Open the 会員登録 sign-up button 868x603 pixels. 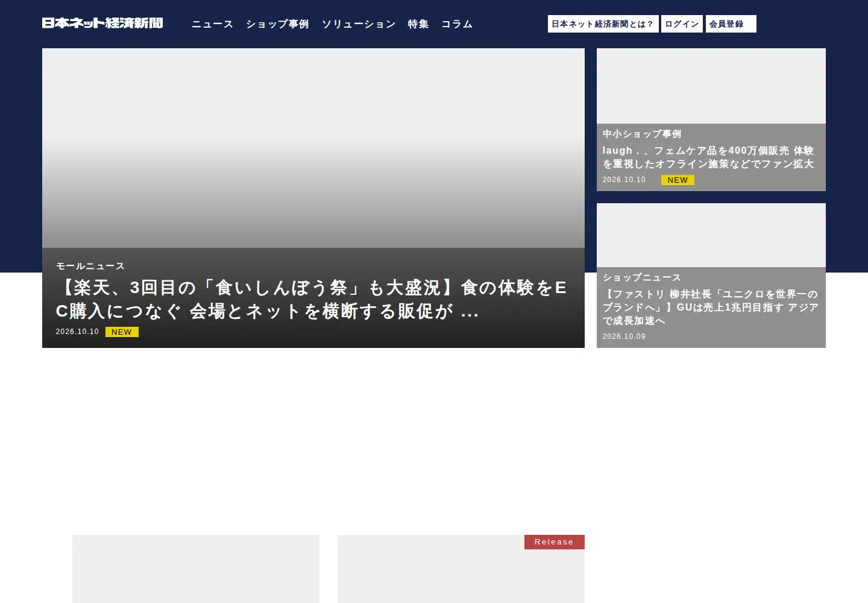click(731, 24)
